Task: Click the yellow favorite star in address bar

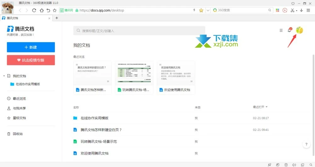Action: click(201, 10)
